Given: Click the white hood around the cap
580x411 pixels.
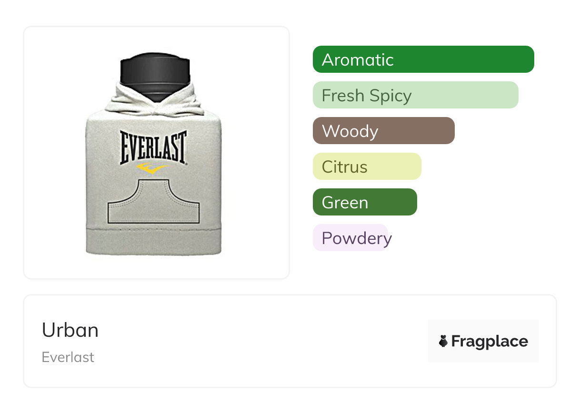Looking at the screenshot, I should tap(124, 100).
